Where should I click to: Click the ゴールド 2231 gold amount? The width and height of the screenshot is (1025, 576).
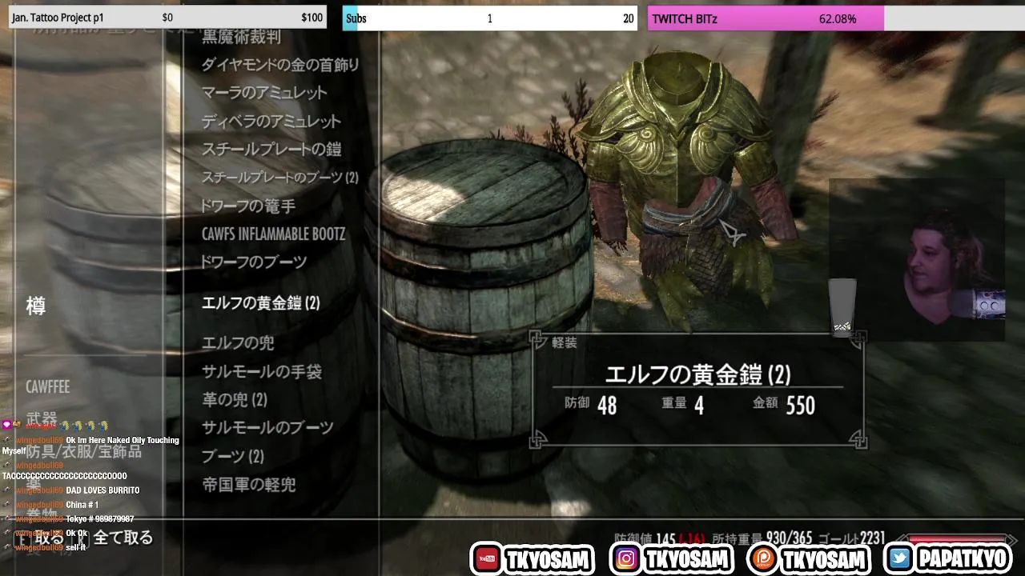(852, 540)
